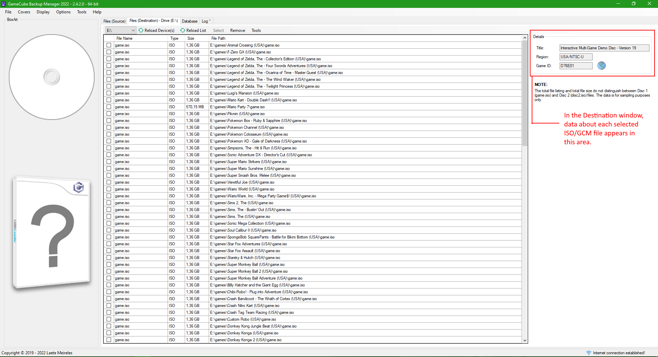Image resolution: width=658 pixels, height=357 pixels.
Task: Select the Donkey Konga 2 (USA) checkbox
Action: (x=109, y=340)
